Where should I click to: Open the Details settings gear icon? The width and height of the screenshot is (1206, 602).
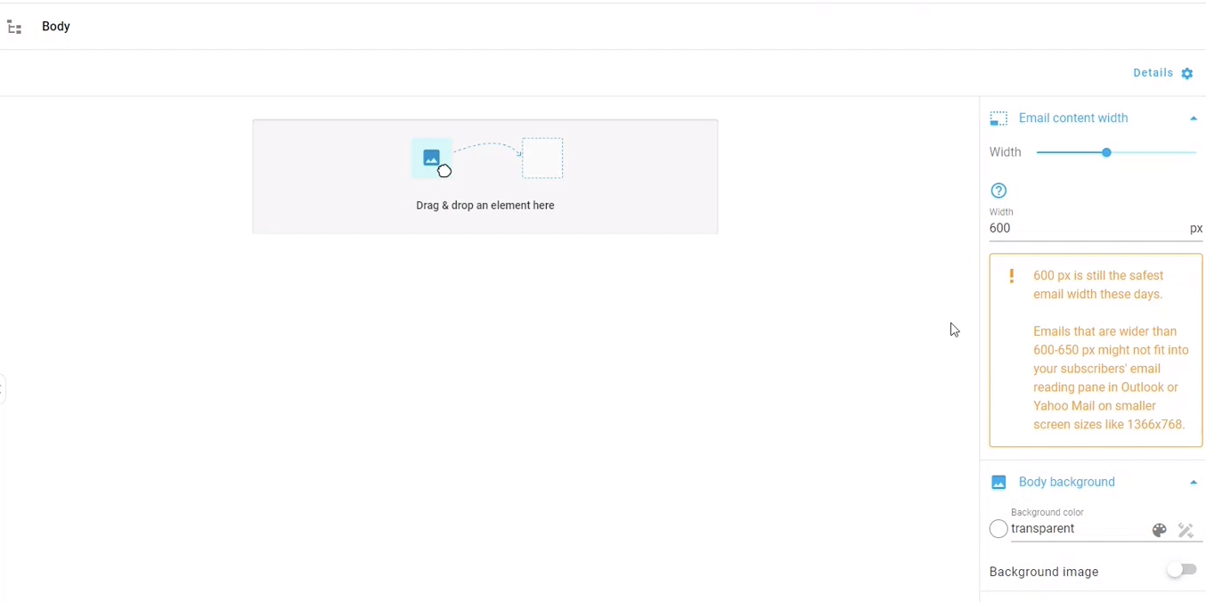tap(1186, 73)
